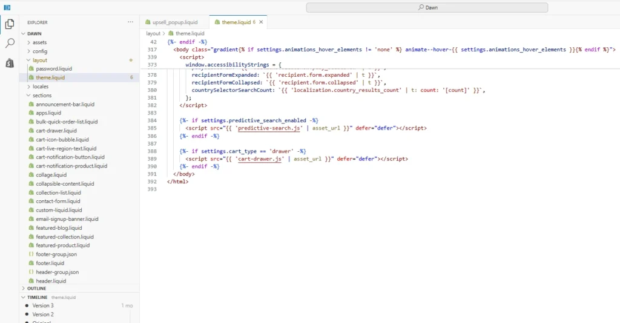The height and width of the screenshot is (323, 620).
Task: Open collection-list.liquid file
Action: [58, 193]
